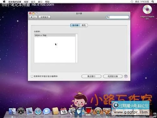Viewport: 157px width, 118px height.
Task: Click the 检测显示器 button
Action: pos(113,76)
